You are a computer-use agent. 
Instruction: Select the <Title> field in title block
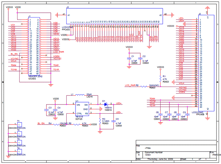tap(148, 148)
